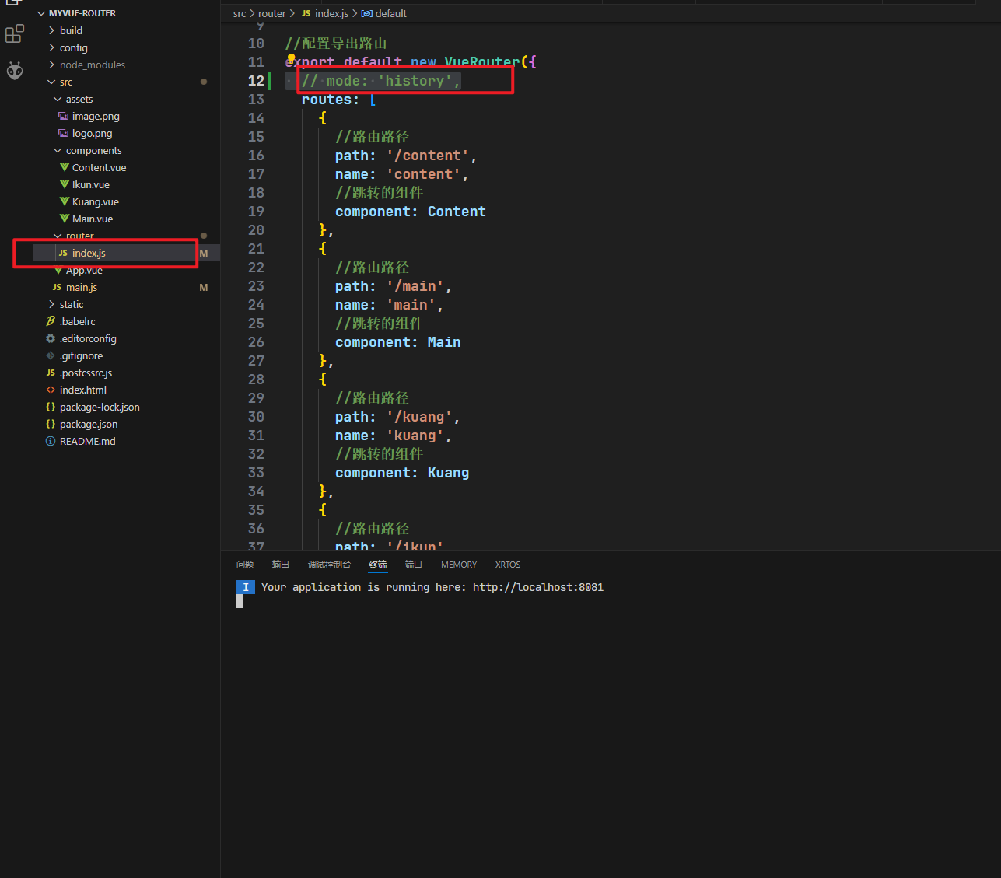Open the MEMORY panel tab

[x=459, y=565]
